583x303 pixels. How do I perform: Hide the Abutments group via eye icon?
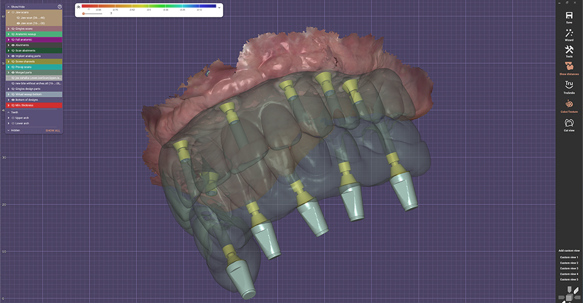point(13,45)
